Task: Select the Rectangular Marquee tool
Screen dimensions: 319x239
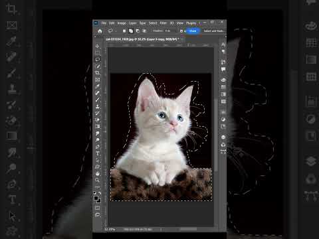Action: (x=98, y=52)
